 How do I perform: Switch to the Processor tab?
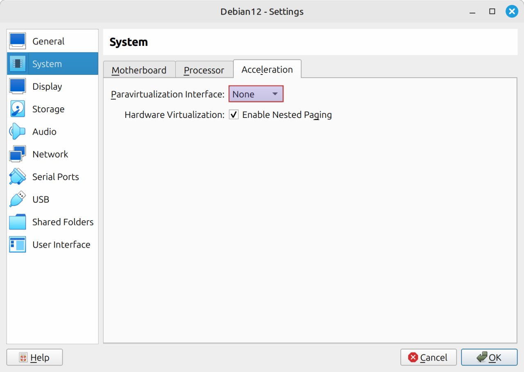coord(204,70)
